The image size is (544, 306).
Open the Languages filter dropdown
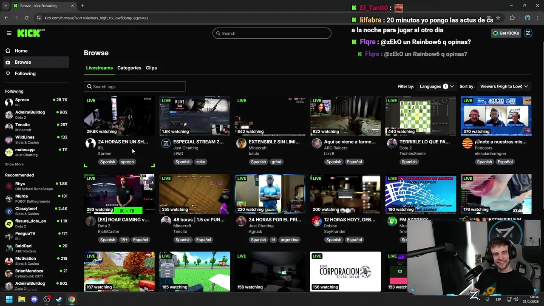point(436,86)
